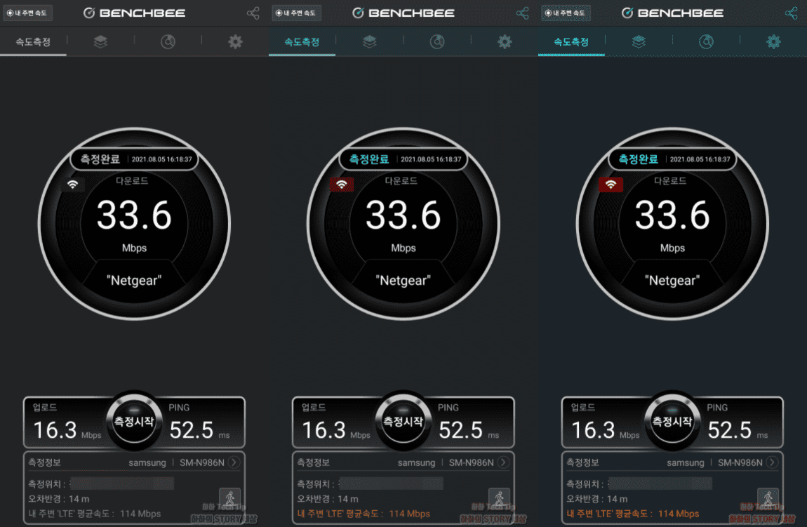This screenshot has width=807, height=527.
Task: Click BENCHBEE logo in middle screenshot
Action: [x=403, y=13]
